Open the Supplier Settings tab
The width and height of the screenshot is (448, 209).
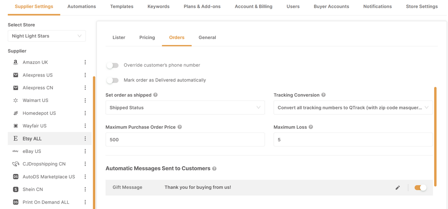(34, 6)
